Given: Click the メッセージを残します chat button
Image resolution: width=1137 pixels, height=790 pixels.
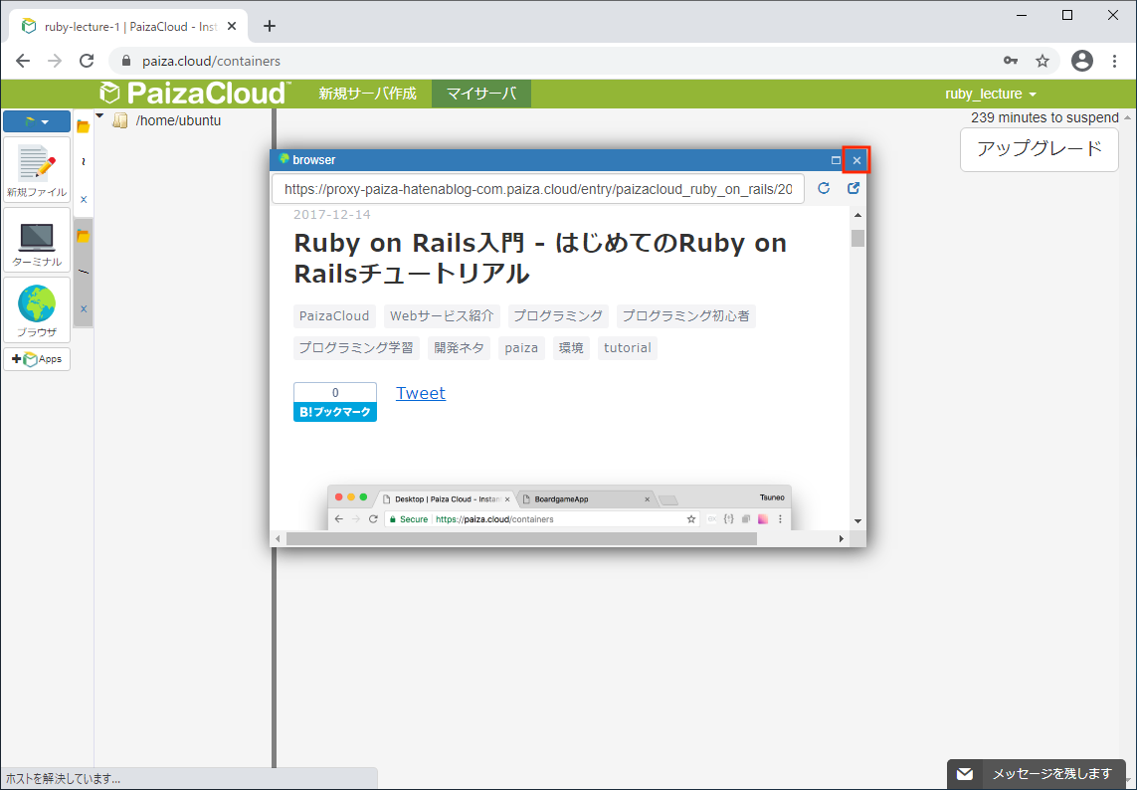Looking at the screenshot, I should 1037,774.
